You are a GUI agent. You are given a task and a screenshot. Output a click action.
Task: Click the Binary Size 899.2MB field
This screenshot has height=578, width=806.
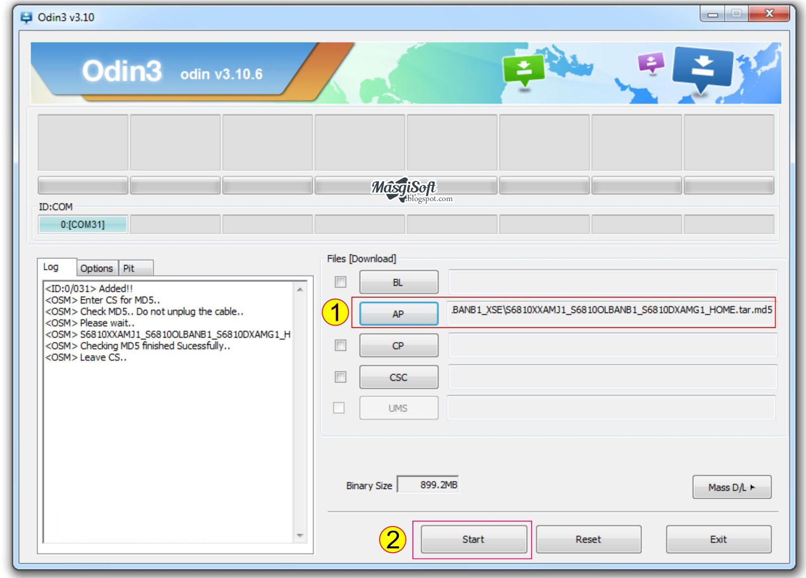(x=428, y=485)
